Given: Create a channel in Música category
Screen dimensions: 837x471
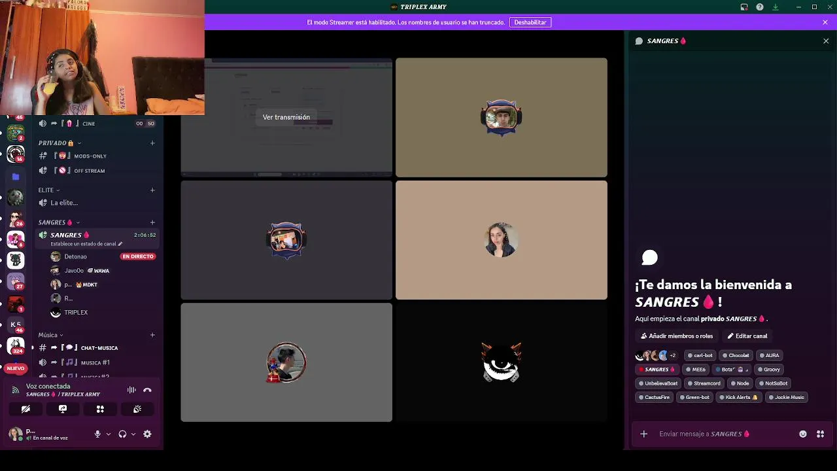Looking at the screenshot, I should [152, 335].
